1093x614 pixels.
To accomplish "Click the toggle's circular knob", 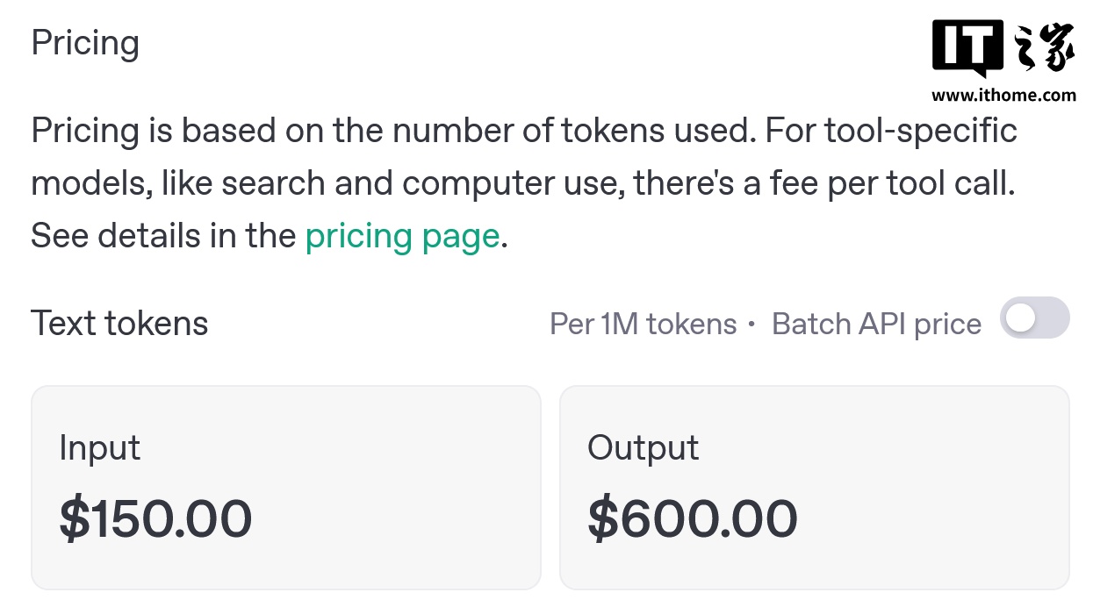I will (1019, 318).
